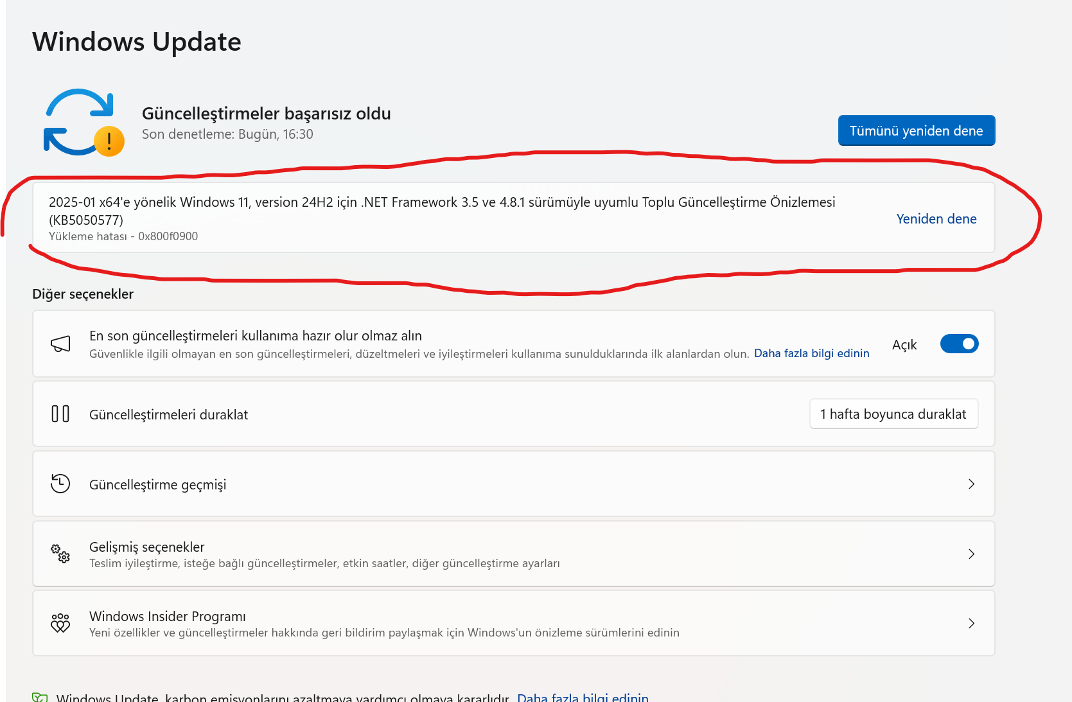
Task: Expand Gelişmiş seçenekler with its chevron arrow
Action: (x=971, y=554)
